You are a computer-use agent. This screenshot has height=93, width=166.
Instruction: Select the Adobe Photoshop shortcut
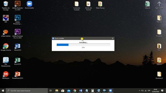pyautogui.click(x=18, y=20)
